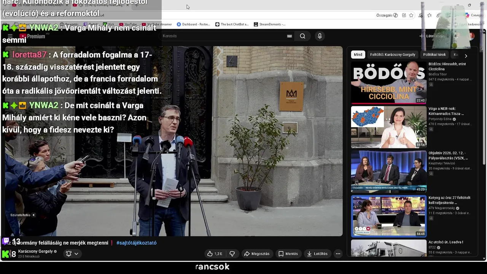Click channel name ATV Magyarország

[x=442, y=208]
